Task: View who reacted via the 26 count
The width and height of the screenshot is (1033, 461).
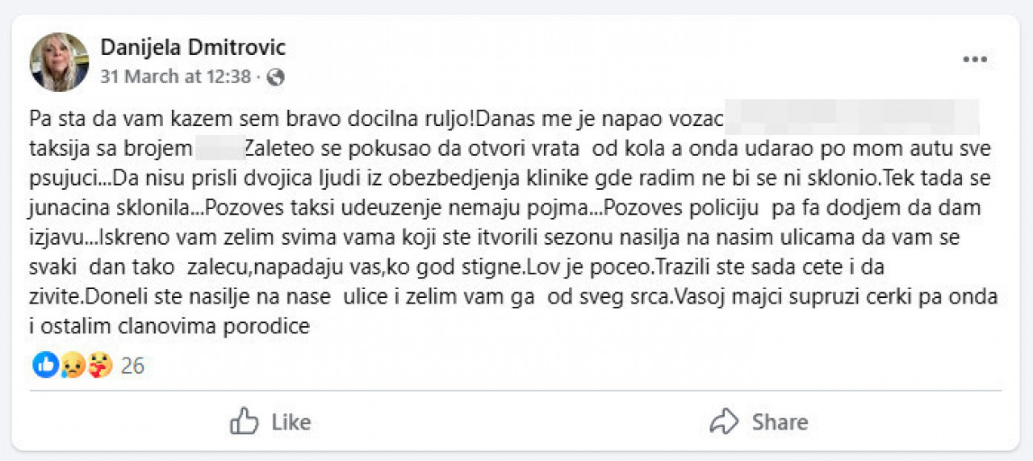Action: click(x=132, y=367)
